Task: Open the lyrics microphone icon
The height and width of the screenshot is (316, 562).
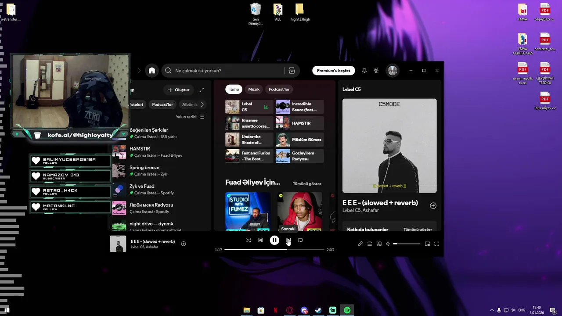Action: (x=360, y=244)
